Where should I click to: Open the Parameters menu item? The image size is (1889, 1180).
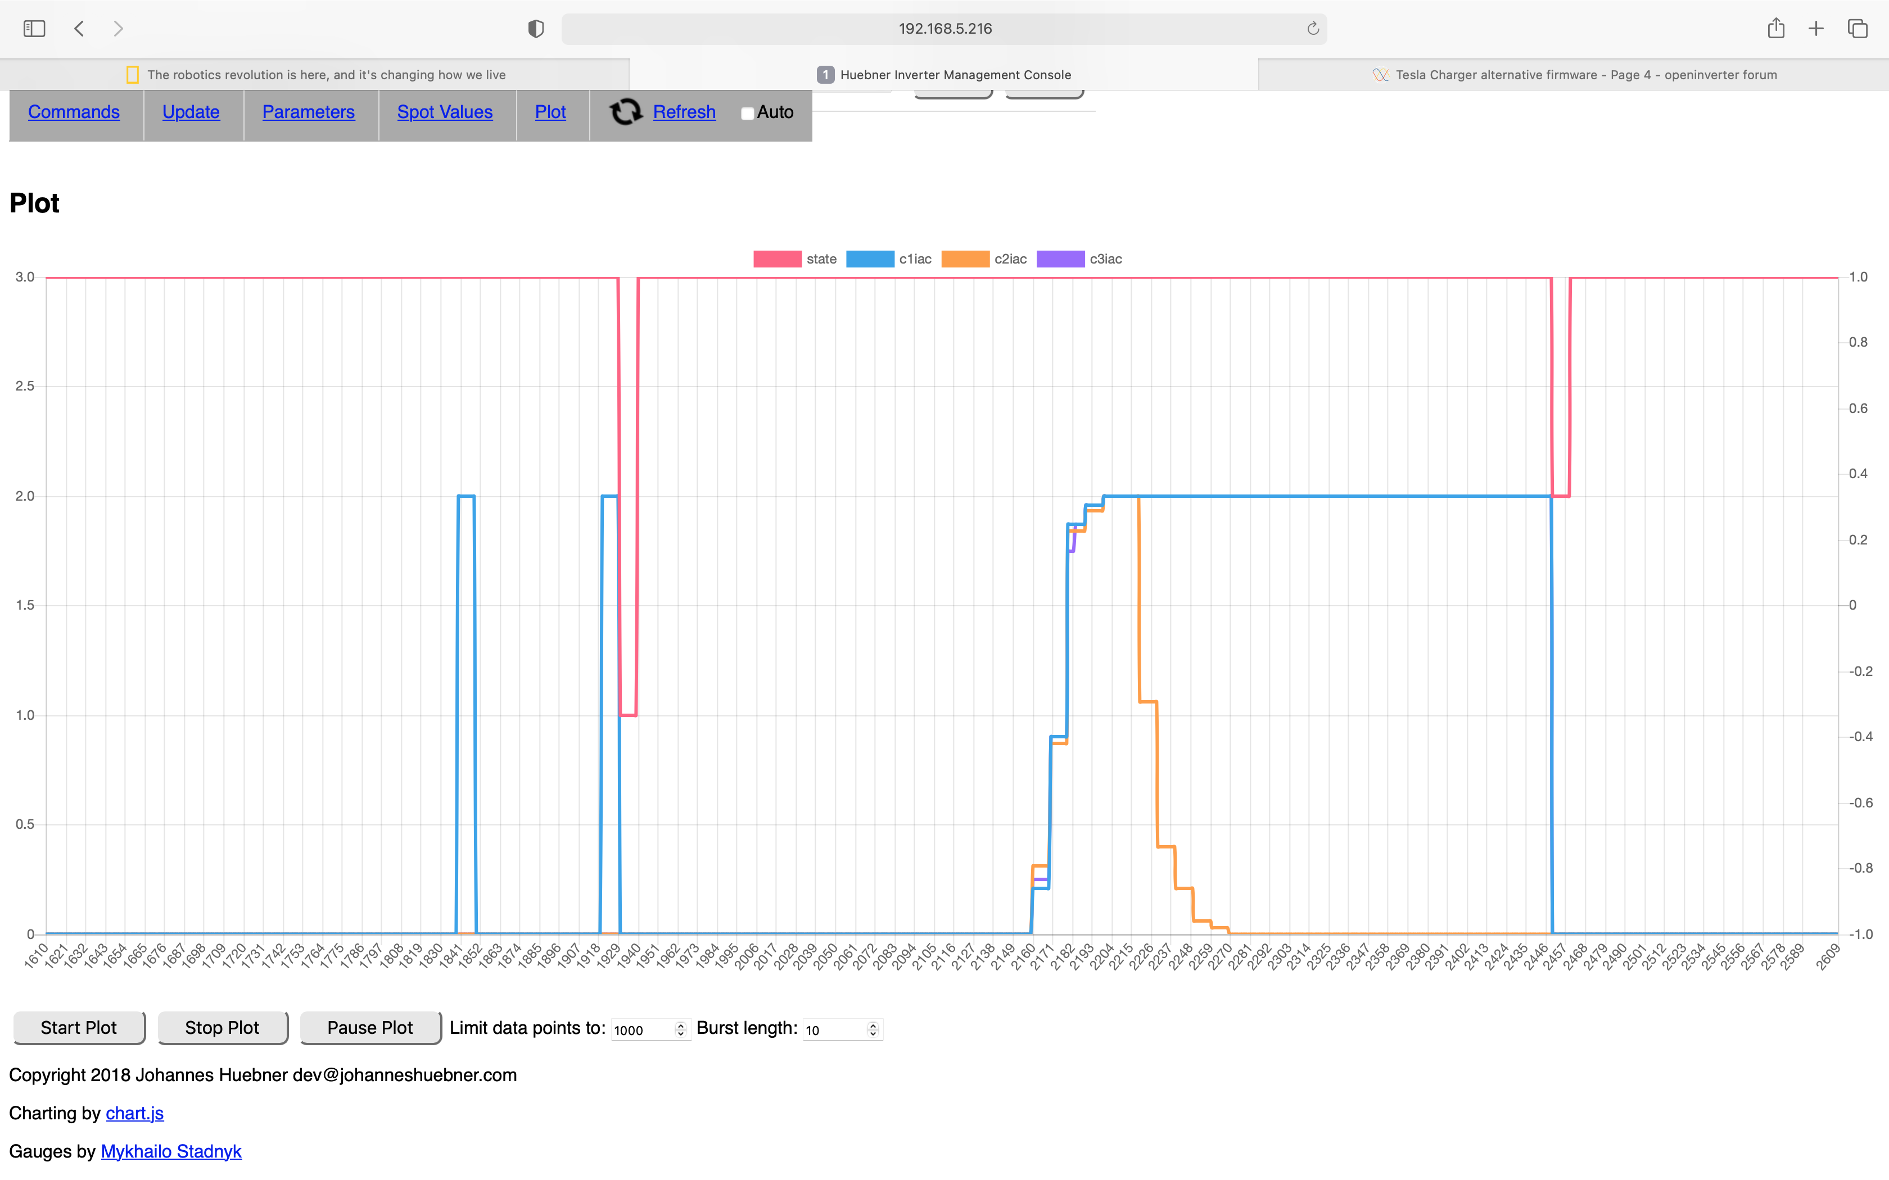tap(308, 112)
